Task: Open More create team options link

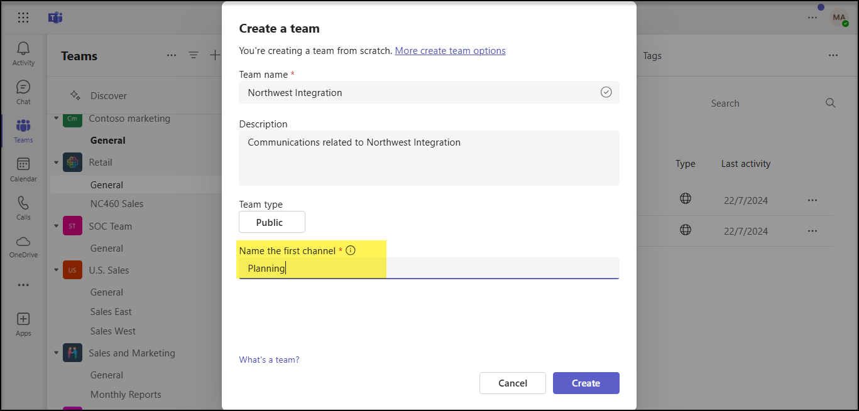Action: coord(450,51)
